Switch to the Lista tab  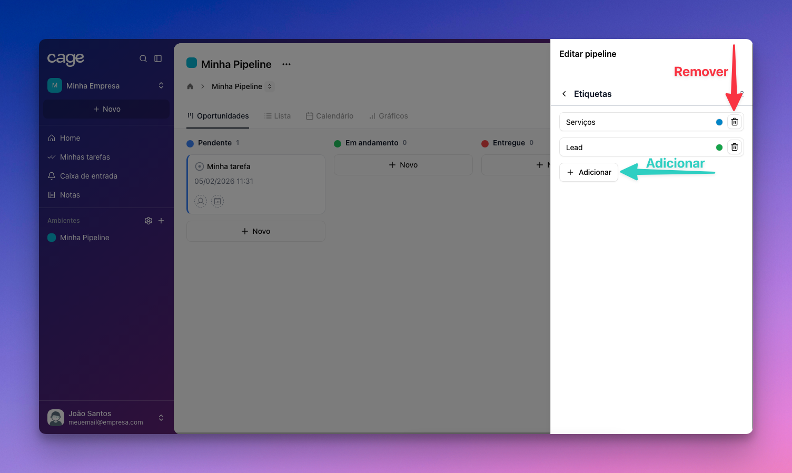click(x=278, y=116)
